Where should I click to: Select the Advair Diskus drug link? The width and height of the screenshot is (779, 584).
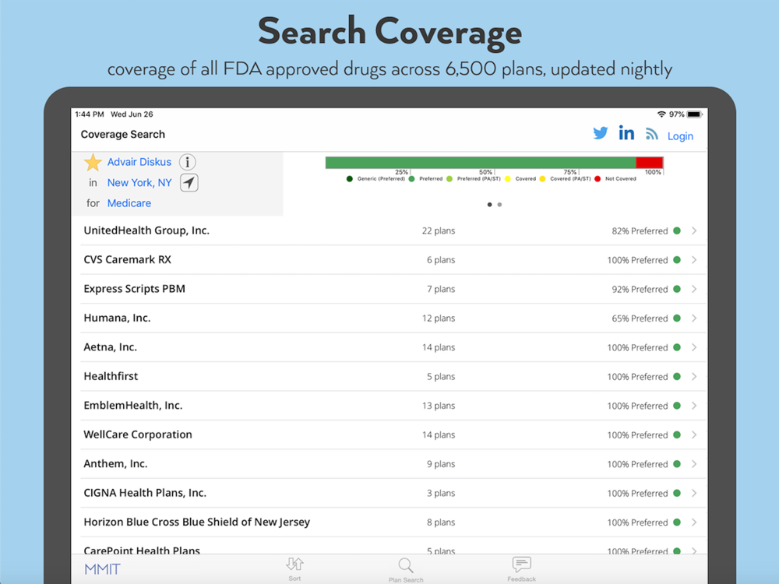click(139, 162)
